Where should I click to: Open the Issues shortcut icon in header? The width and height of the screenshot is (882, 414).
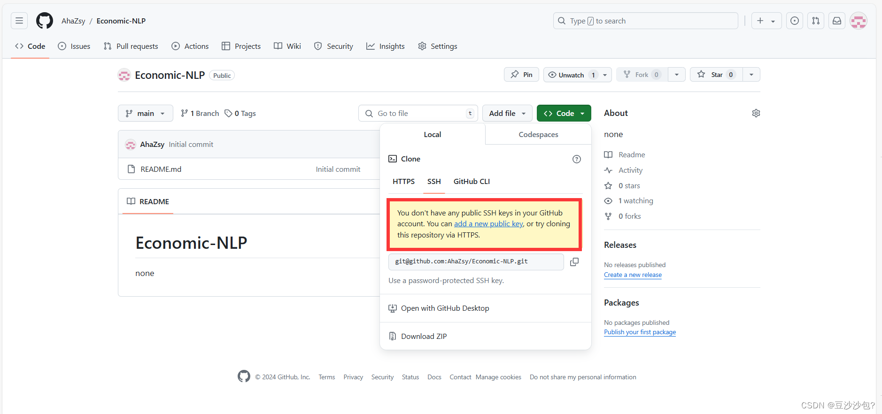click(x=794, y=21)
